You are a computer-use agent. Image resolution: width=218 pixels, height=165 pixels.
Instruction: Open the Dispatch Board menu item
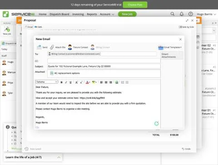coord(59,14)
